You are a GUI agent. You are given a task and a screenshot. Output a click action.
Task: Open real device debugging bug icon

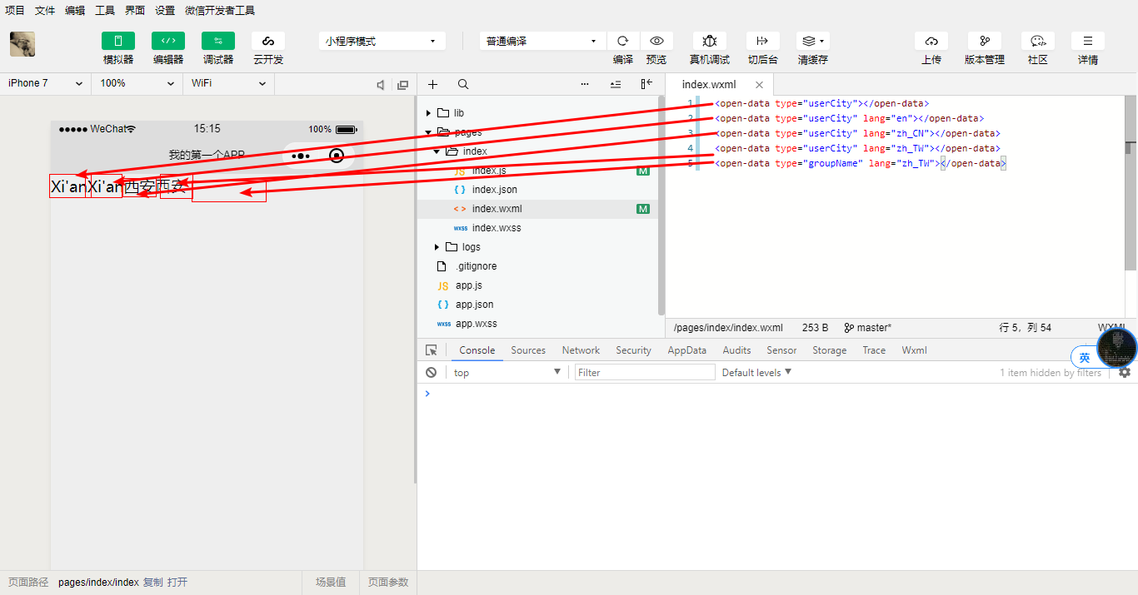[x=709, y=41]
